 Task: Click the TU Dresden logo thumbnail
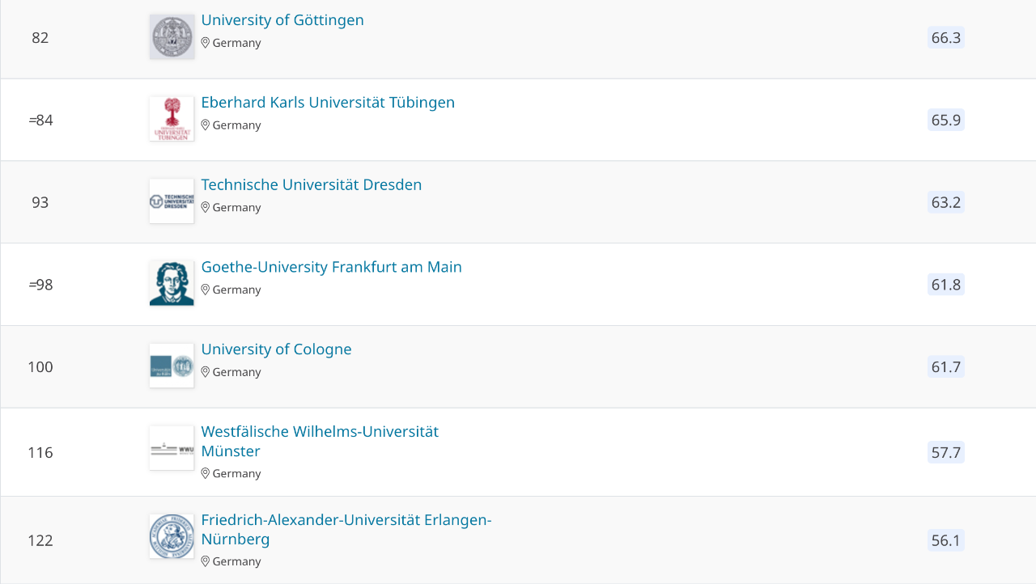point(172,201)
